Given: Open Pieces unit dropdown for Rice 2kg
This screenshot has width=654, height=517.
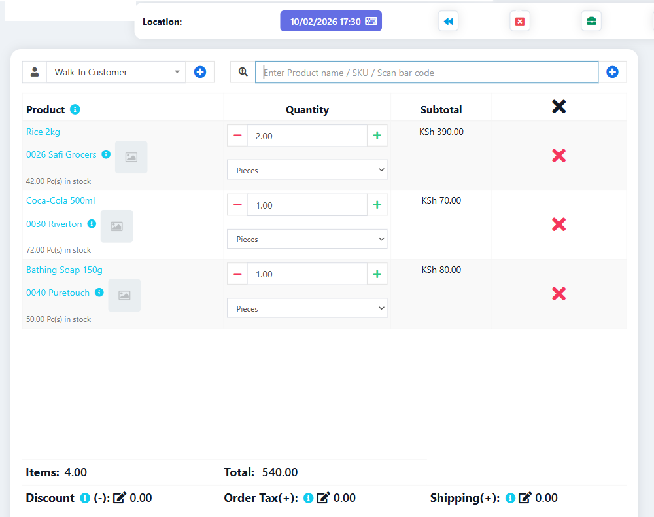Looking at the screenshot, I should (x=307, y=170).
